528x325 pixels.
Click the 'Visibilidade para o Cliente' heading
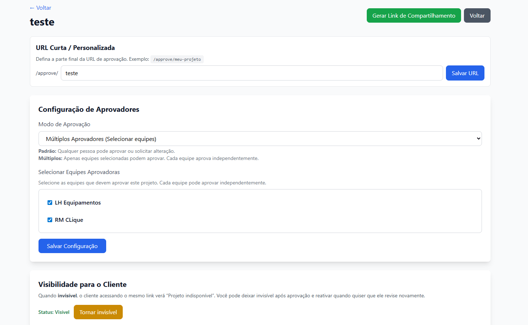pyautogui.click(x=82, y=284)
